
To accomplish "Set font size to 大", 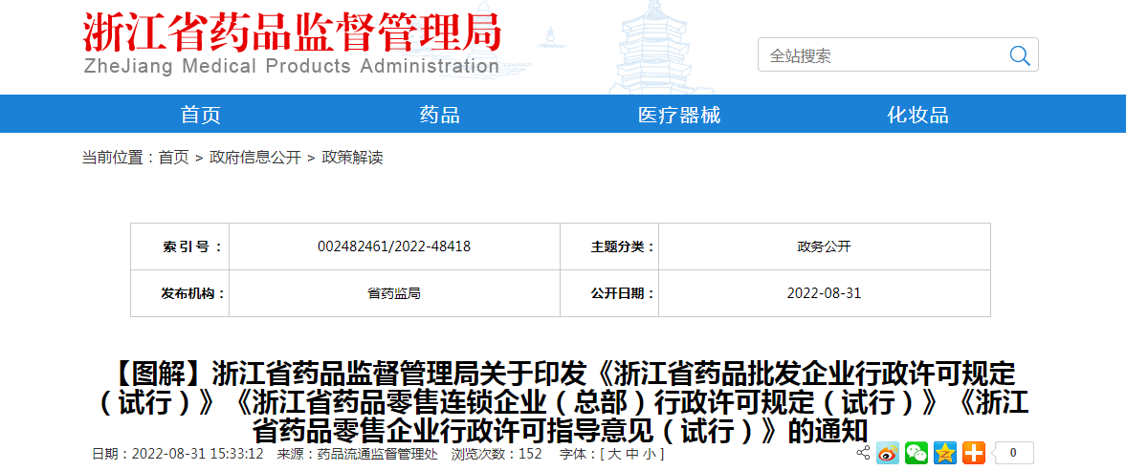I will pos(615,454).
